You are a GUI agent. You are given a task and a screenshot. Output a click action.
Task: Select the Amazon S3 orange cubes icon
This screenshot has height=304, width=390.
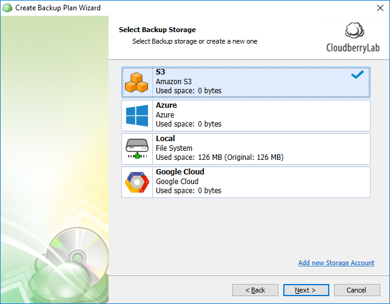(136, 82)
